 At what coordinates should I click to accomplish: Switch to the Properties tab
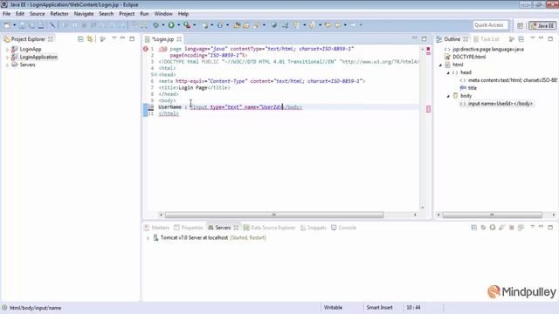189,228
